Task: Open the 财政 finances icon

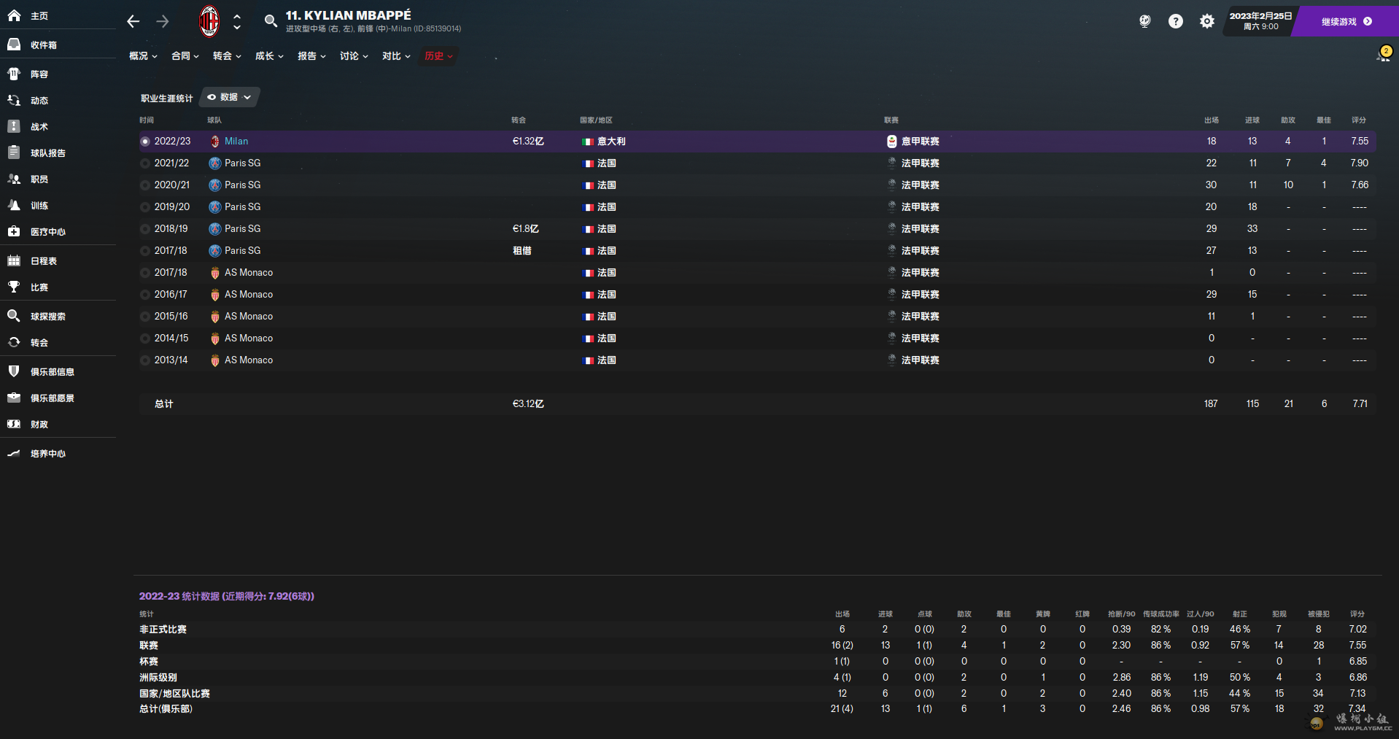Action: tap(14, 424)
